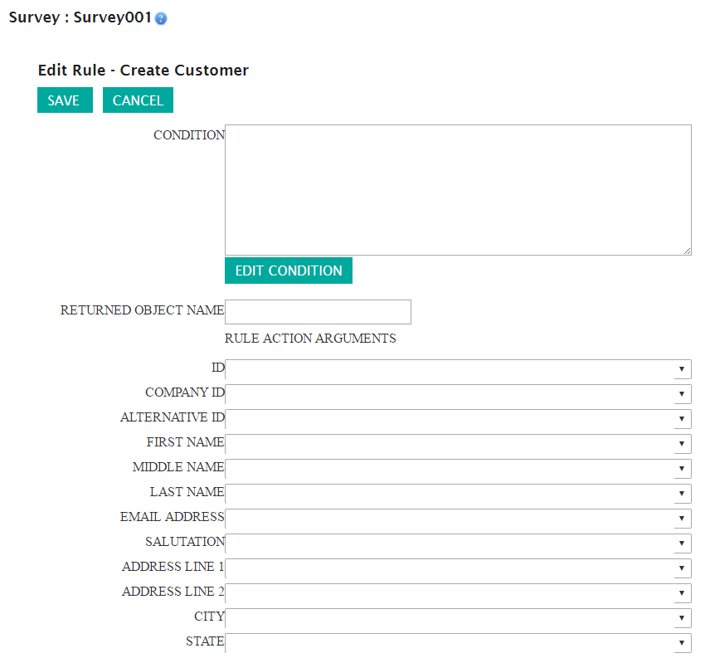Open the State dropdown
The height and width of the screenshot is (658, 710).
point(458,643)
